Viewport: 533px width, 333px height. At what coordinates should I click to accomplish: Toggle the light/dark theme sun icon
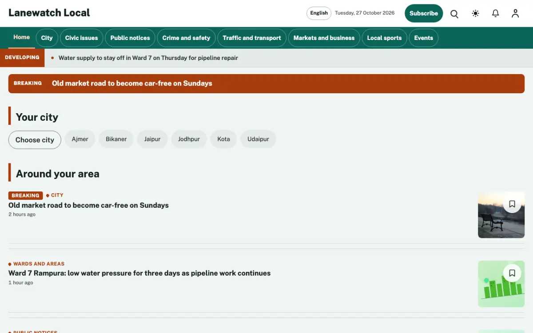pos(475,13)
